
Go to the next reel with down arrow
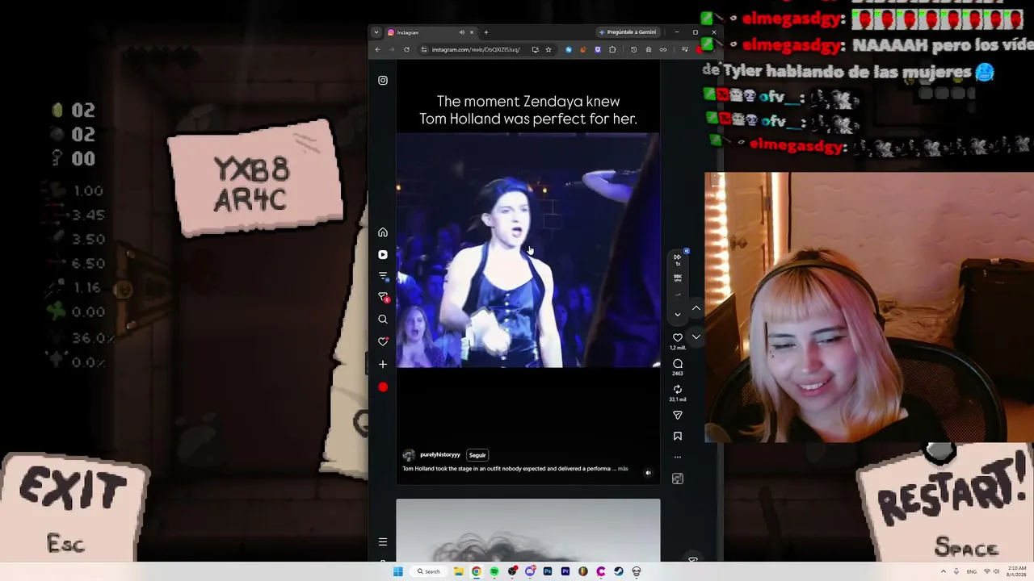(x=696, y=336)
